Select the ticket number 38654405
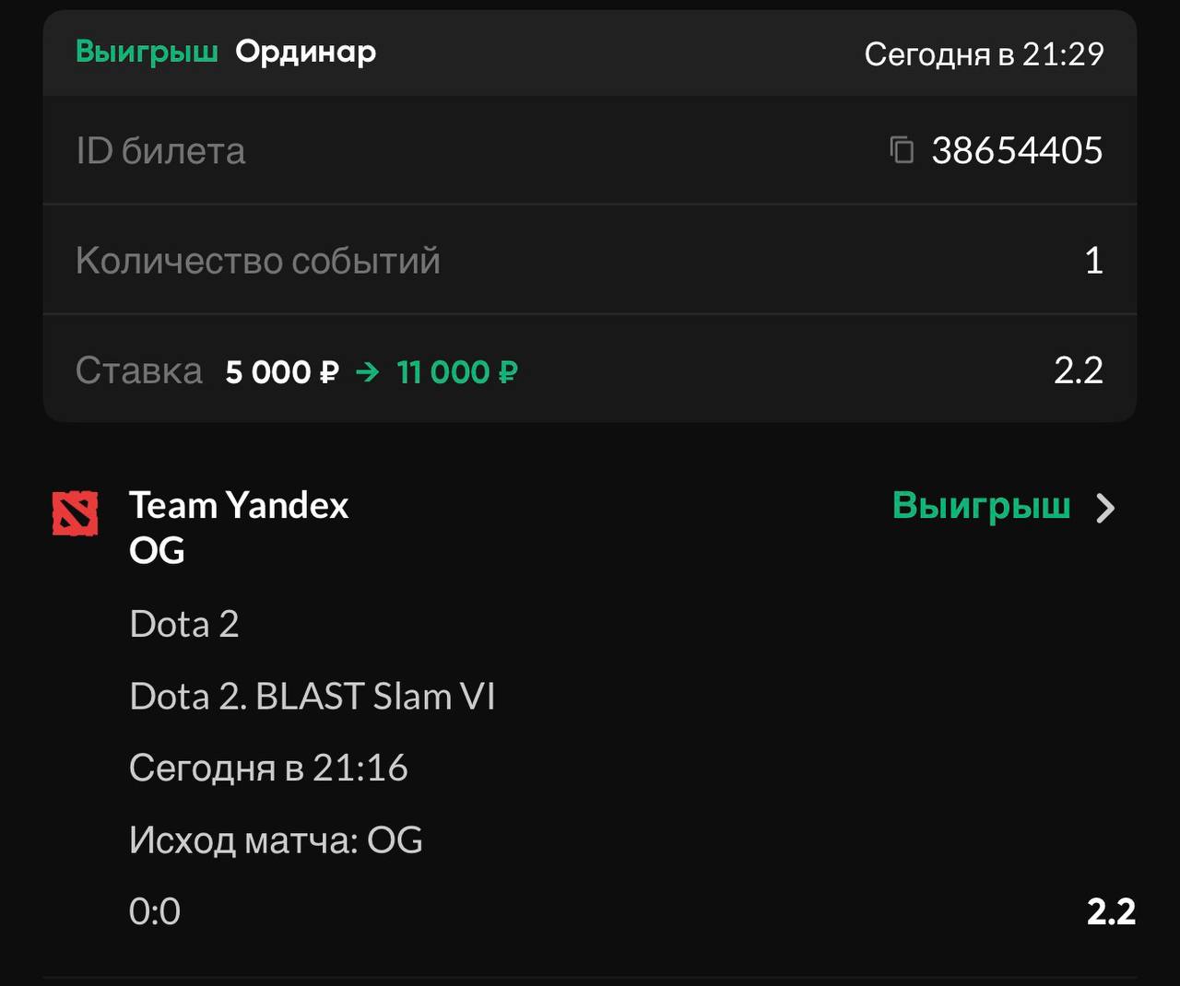Viewport: 1180px width, 986px height. coord(1017,150)
